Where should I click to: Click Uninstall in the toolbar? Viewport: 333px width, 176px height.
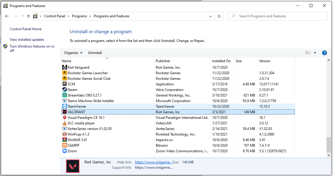pos(95,53)
